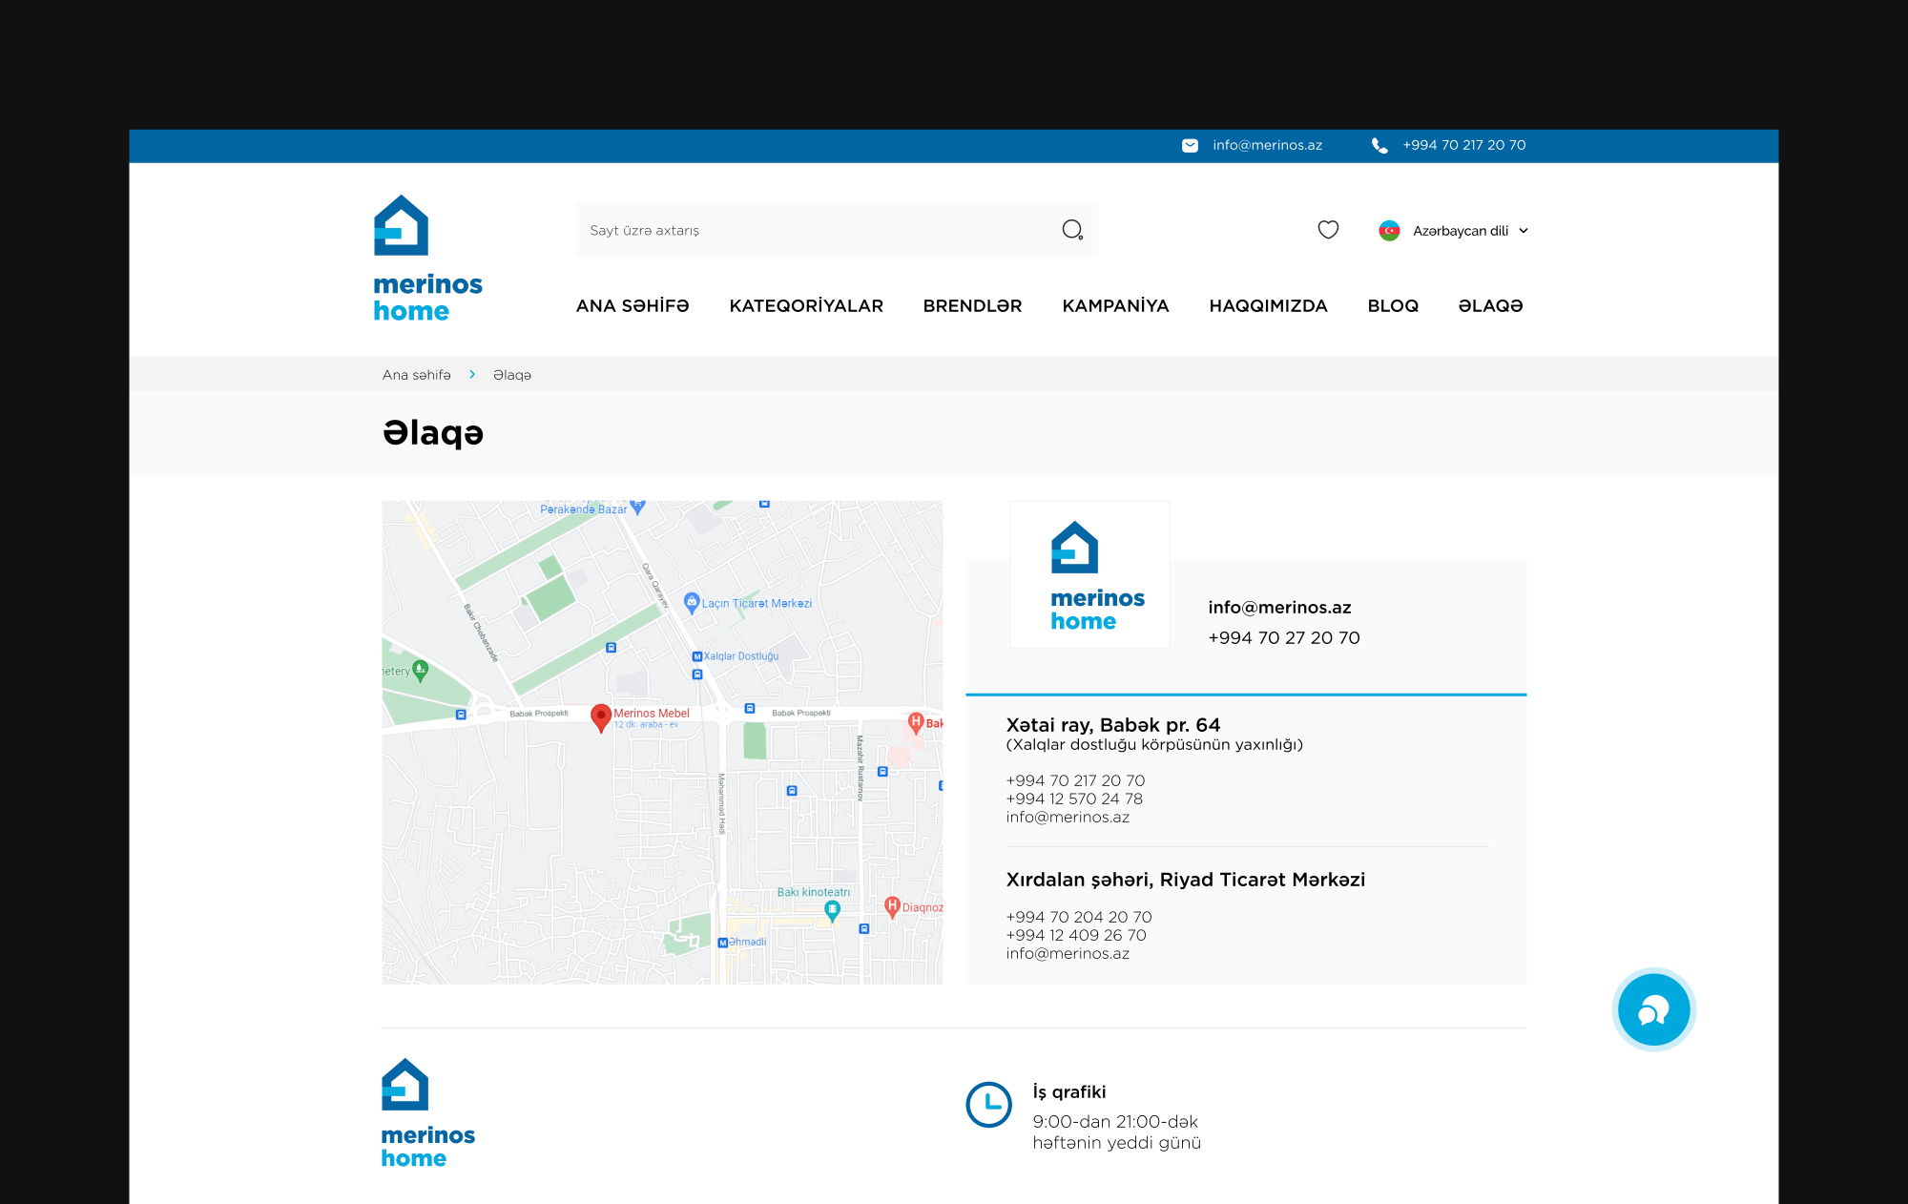The image size is (1908, 1204).
Task: Click +994 12 409 26 70 phone number
Action: click(1076, 935)
